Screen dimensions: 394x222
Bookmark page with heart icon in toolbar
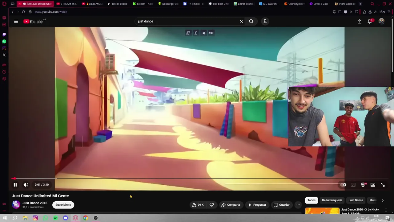click(356, 12)
